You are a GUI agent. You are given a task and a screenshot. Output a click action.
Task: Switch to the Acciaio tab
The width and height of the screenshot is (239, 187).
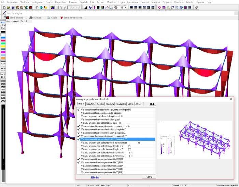click(100, 104)
